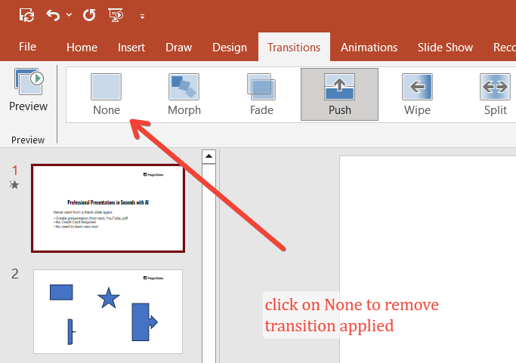Screen dimensions: 516x363
Task: Apply the Wipe transition
Action: tap(417, 94)
